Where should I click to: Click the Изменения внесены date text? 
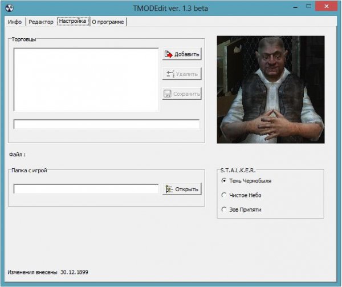[48, 272]
